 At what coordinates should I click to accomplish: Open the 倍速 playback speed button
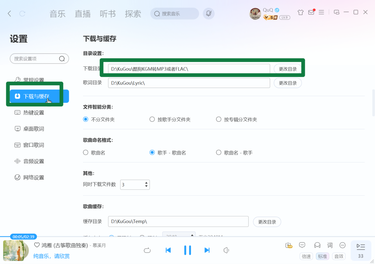(306, 256)
